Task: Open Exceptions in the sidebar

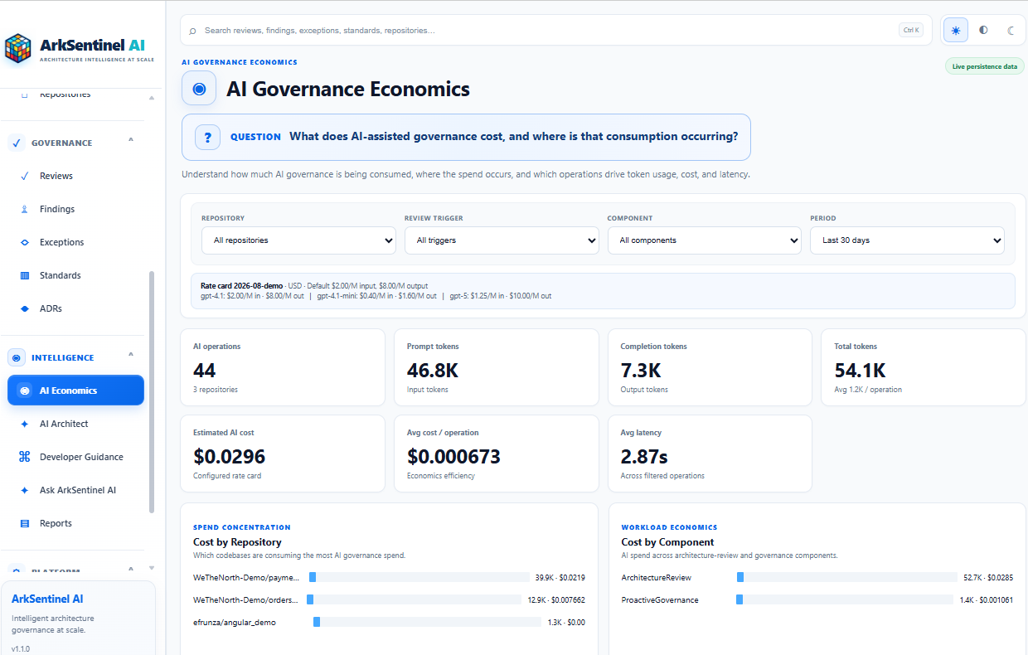Action: (x=75, y=242)
